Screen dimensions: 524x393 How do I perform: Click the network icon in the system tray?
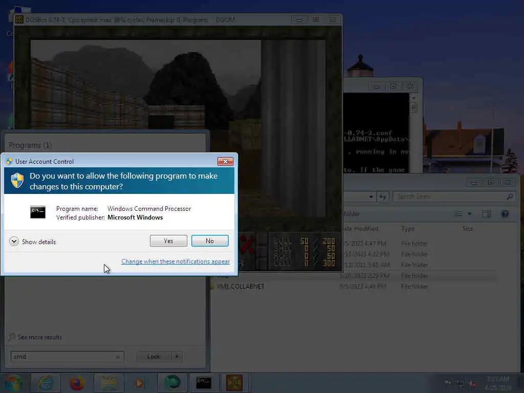click(x=460, y=384)
